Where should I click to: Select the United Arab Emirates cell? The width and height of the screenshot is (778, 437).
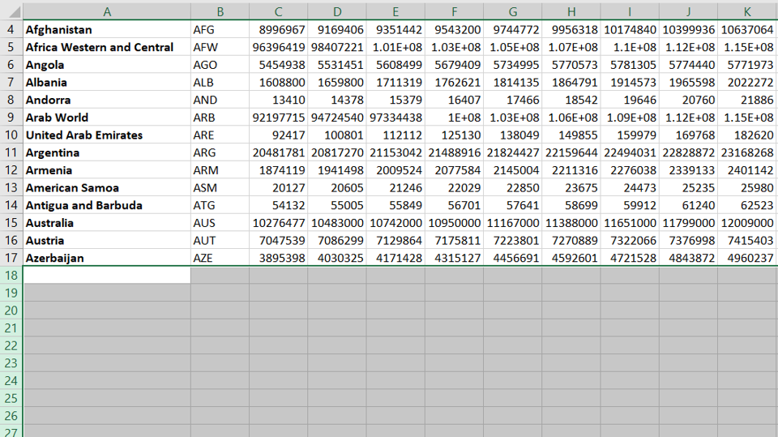[x=107, y=135]
